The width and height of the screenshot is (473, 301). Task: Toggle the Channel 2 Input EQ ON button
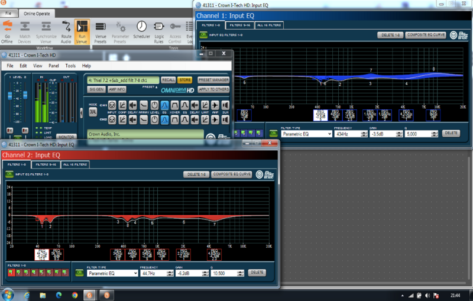pyautogui.click(x=9, y=174)
